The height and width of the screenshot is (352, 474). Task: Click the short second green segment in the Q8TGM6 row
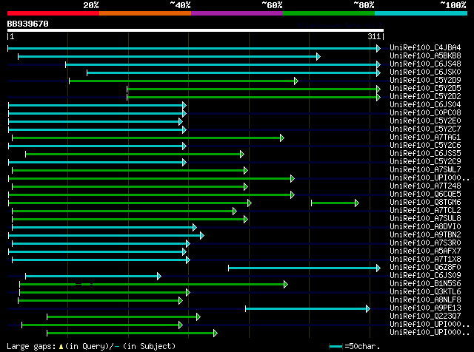[335, 203]
